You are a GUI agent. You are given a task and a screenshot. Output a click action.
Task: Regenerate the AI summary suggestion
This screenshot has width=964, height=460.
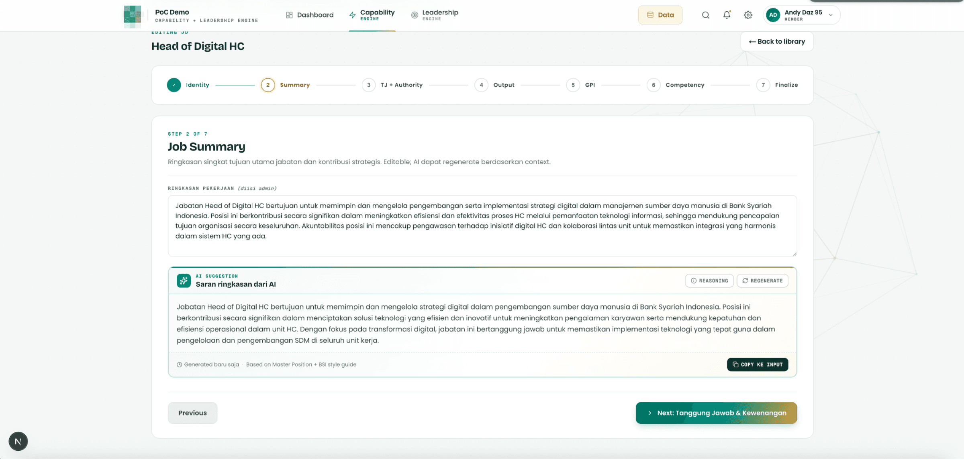[762, 281]
